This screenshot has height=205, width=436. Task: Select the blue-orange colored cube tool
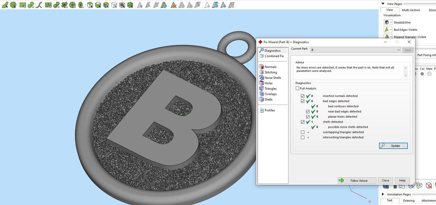click(106, 5)
